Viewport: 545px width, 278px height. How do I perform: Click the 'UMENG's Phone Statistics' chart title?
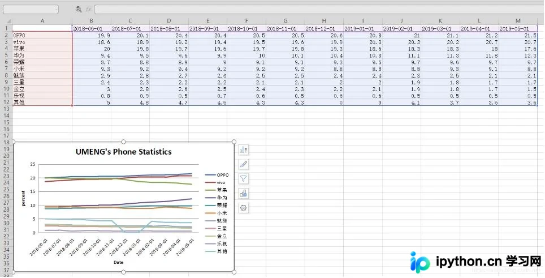coord(124,152)
